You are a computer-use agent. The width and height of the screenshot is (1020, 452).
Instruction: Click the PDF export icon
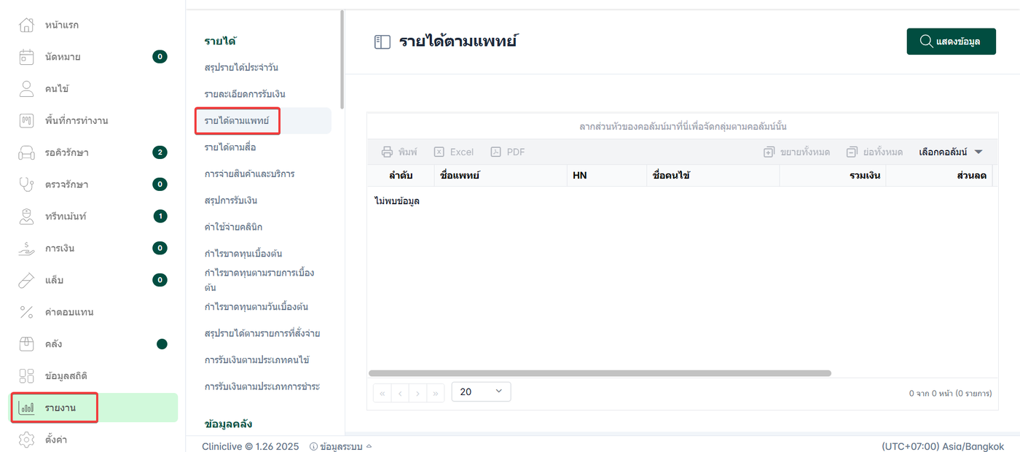tap(495, 152)
